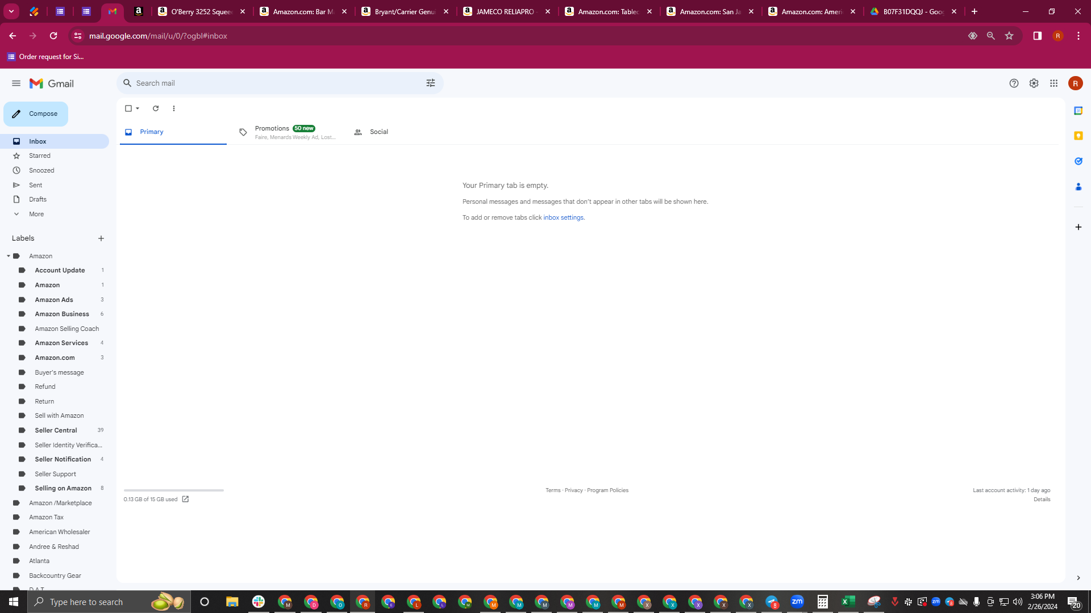Open the Terms link
This screenshot has width=1091, height=613.
(x=553, y=490)
